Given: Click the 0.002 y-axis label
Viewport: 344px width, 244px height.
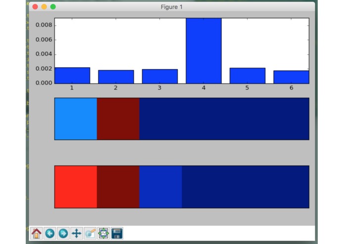Looking at the screenshot, I should pyautogui.click(x=44, y=69).
